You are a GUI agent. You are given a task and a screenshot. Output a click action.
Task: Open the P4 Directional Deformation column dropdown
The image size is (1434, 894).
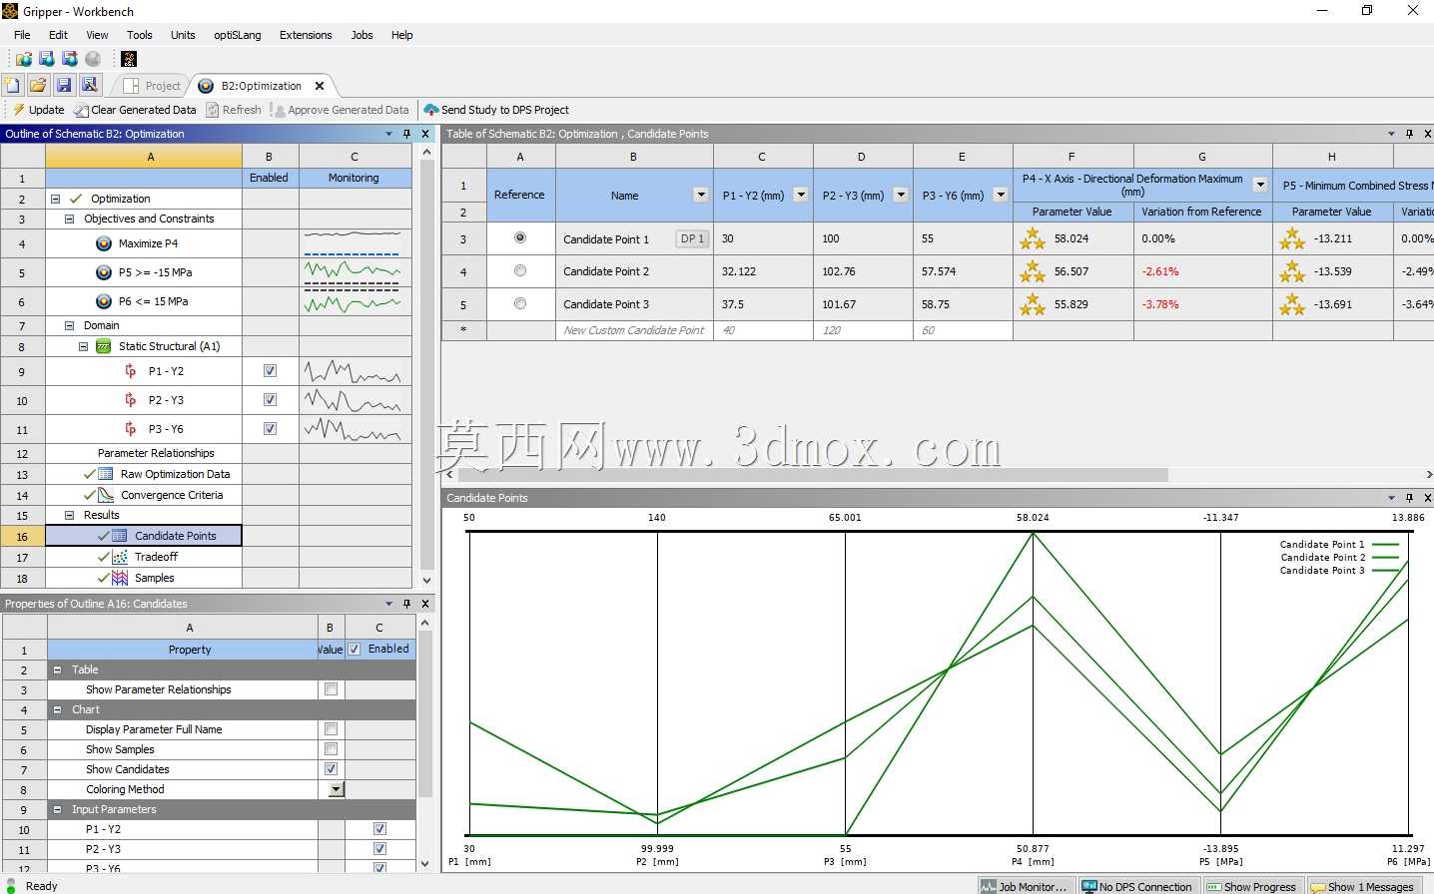tap(1260, 185)
